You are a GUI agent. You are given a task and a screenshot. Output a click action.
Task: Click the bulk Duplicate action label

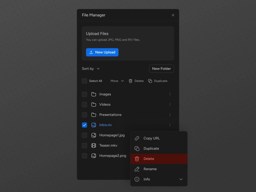(x=161, y=81)
